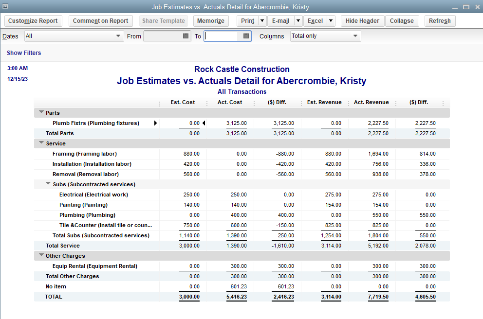Collapse the Other Charges section
This screenshot has width=483, height=319.
coord(41,256)
